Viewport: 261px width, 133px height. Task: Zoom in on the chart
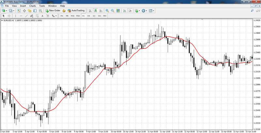[x=107, y=11]
